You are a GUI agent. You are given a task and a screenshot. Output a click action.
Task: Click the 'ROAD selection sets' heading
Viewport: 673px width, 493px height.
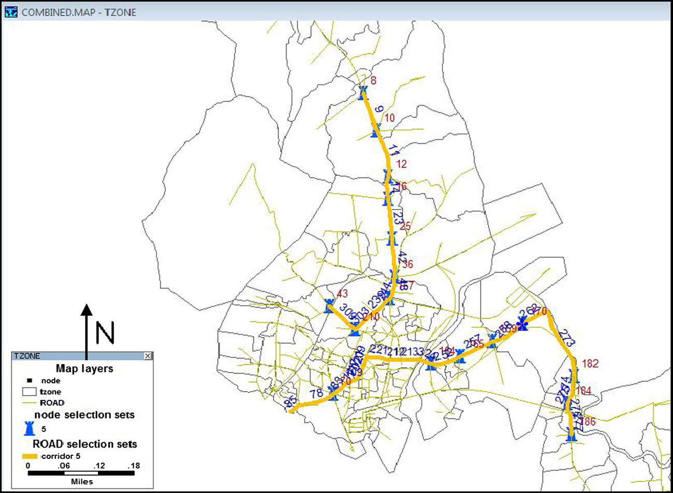(85, 444)
